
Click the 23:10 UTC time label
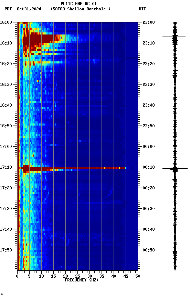(149, 43)
